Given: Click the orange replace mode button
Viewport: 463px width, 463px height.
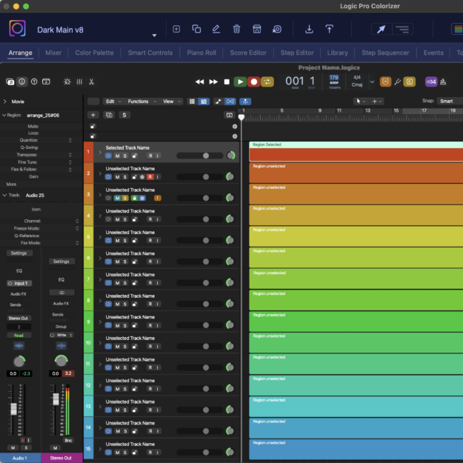Looking at the screenshot, I should [385, 81].
